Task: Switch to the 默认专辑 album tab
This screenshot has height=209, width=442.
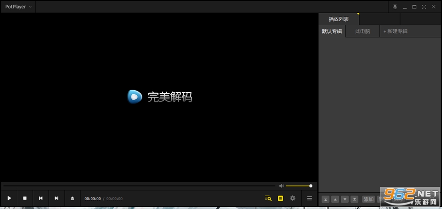Action: tap(332, 31)
